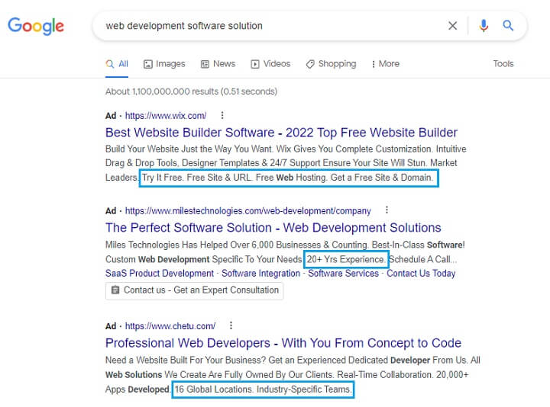
Task: Click Contact us - Get an Expert Consultation
Action: (x=194, y=290)
